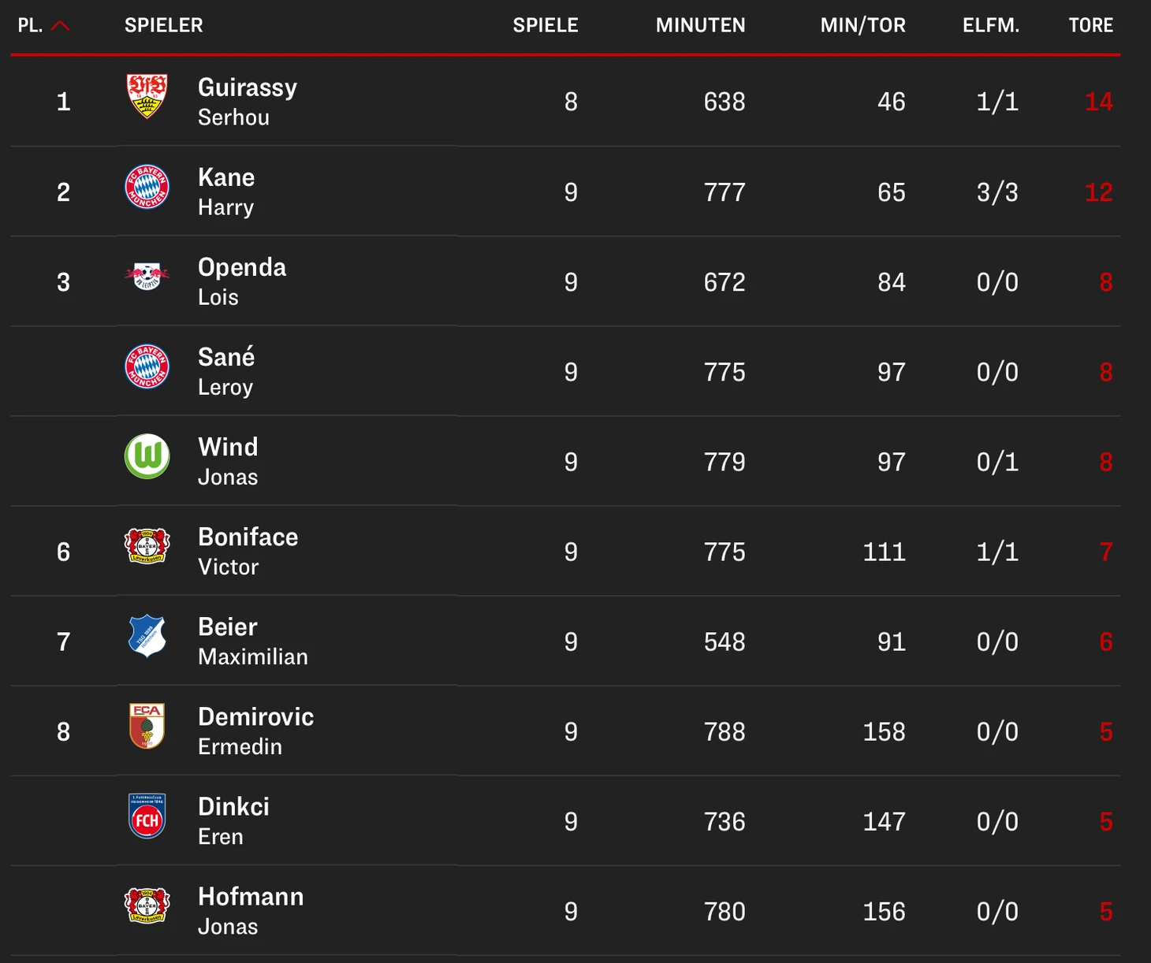
Task: Click Guirassy's 14 goals value
Action: (1098, 102)
